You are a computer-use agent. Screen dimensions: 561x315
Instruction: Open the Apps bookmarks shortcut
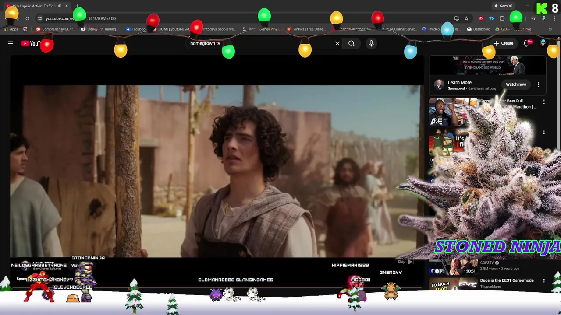pos(11,29)
